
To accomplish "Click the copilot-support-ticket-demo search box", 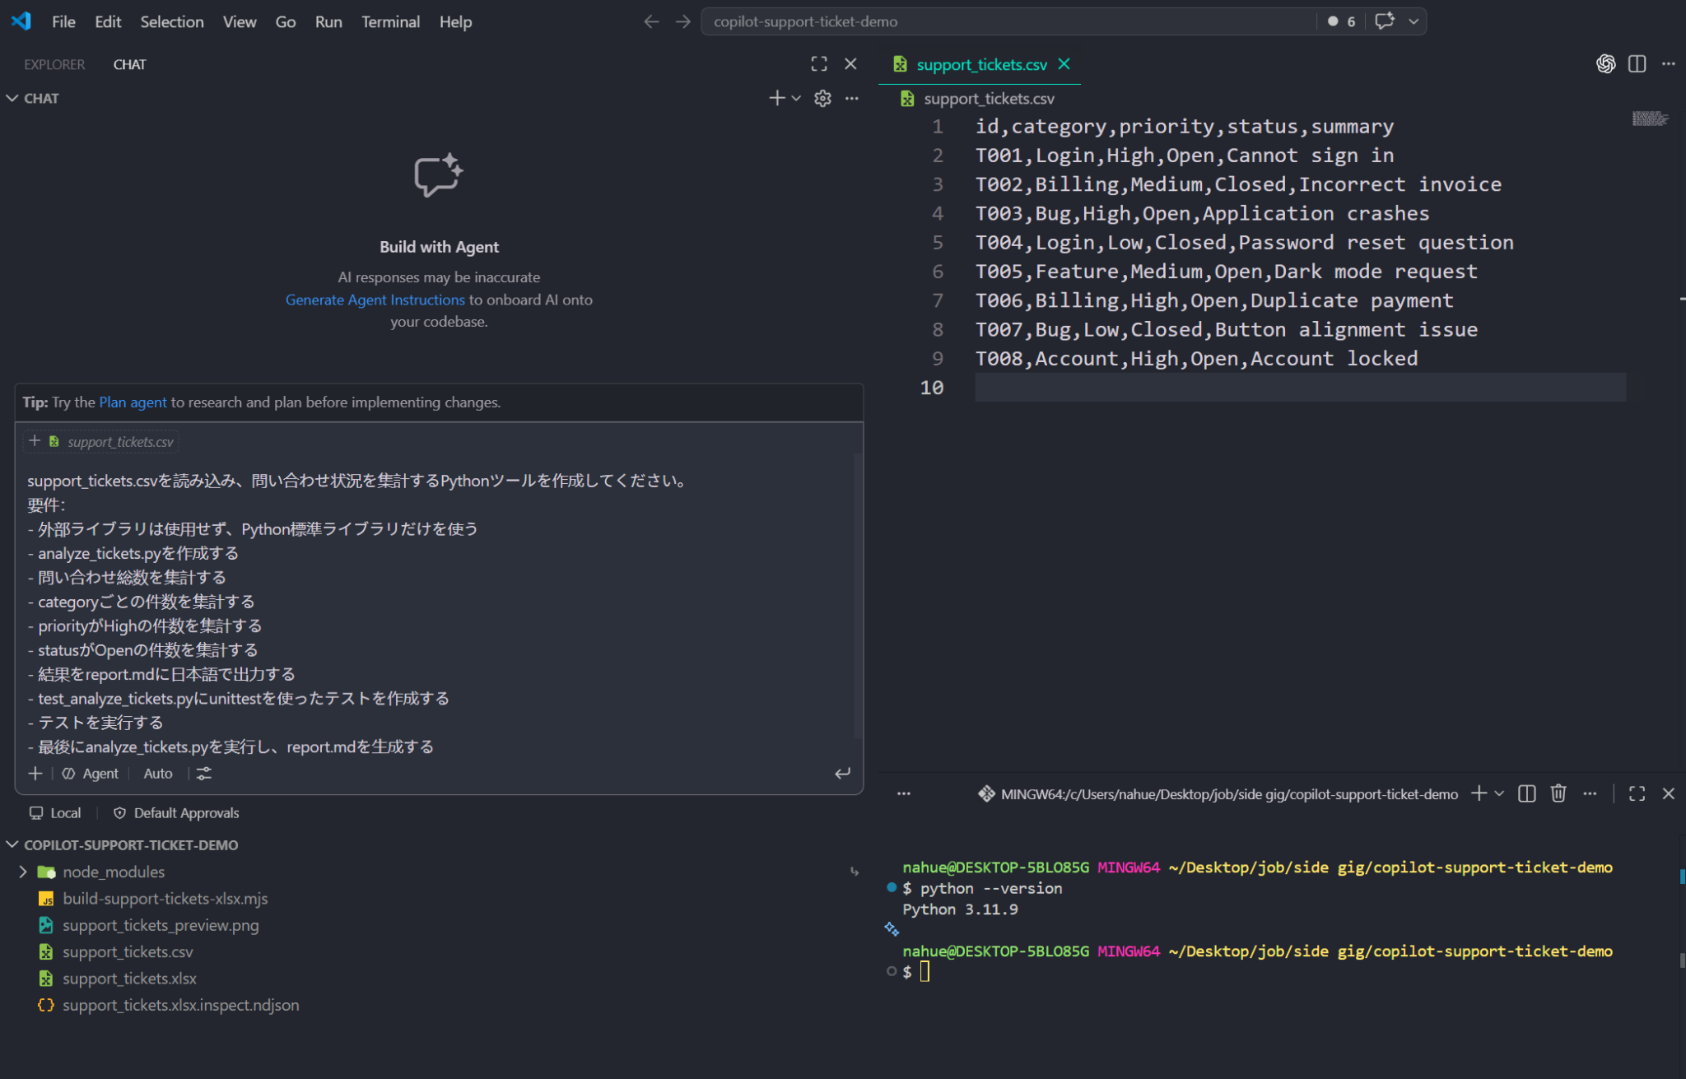I will pos(1008,21).
